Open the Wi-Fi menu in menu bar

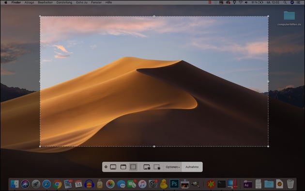coord(241,2)
